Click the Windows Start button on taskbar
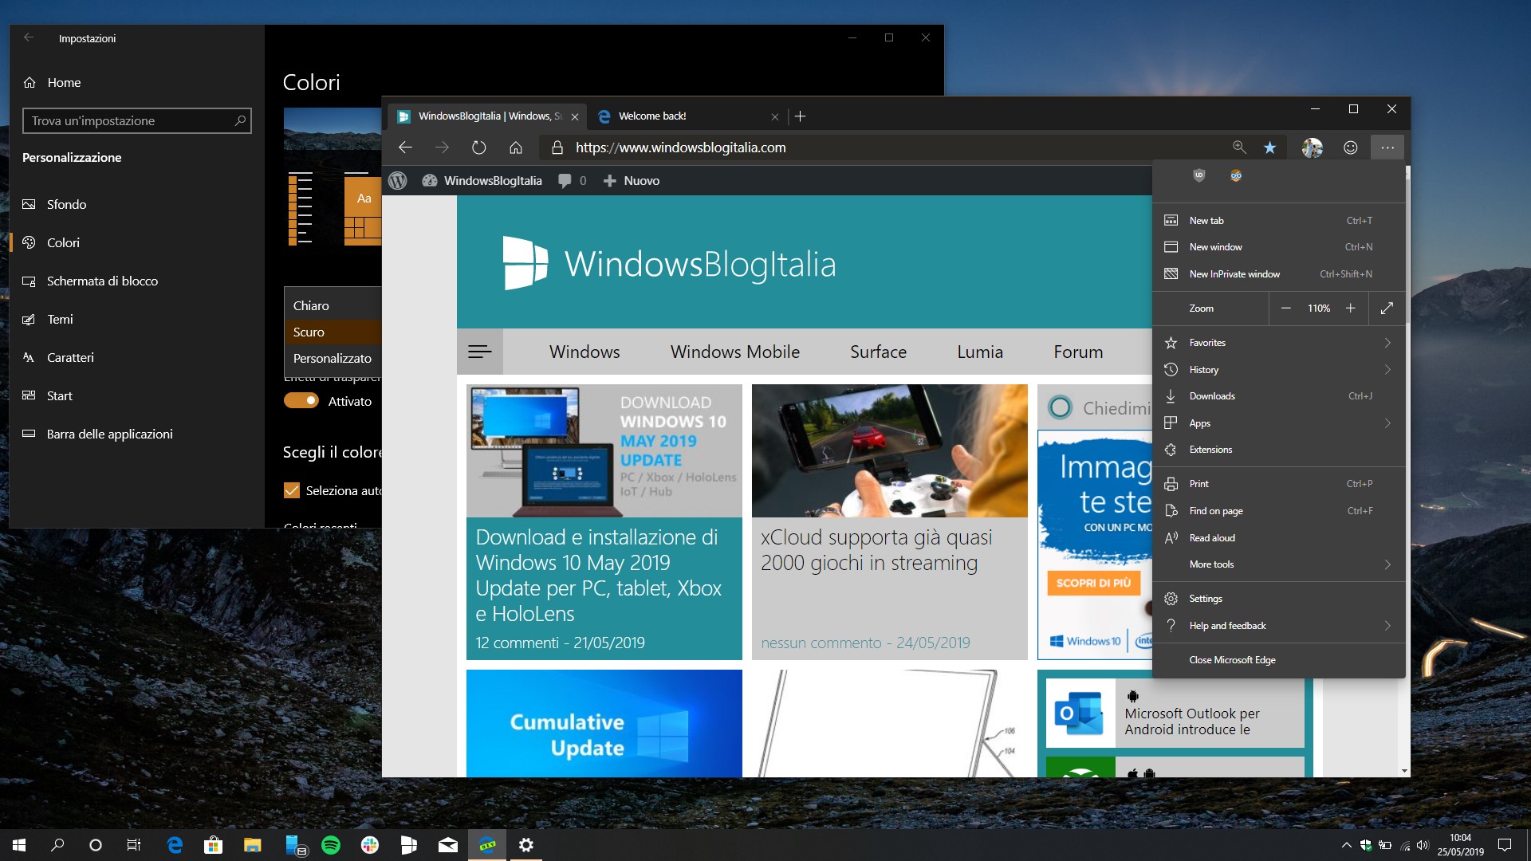The height and width of the screenshot is (861, 1531). [19, 845]
